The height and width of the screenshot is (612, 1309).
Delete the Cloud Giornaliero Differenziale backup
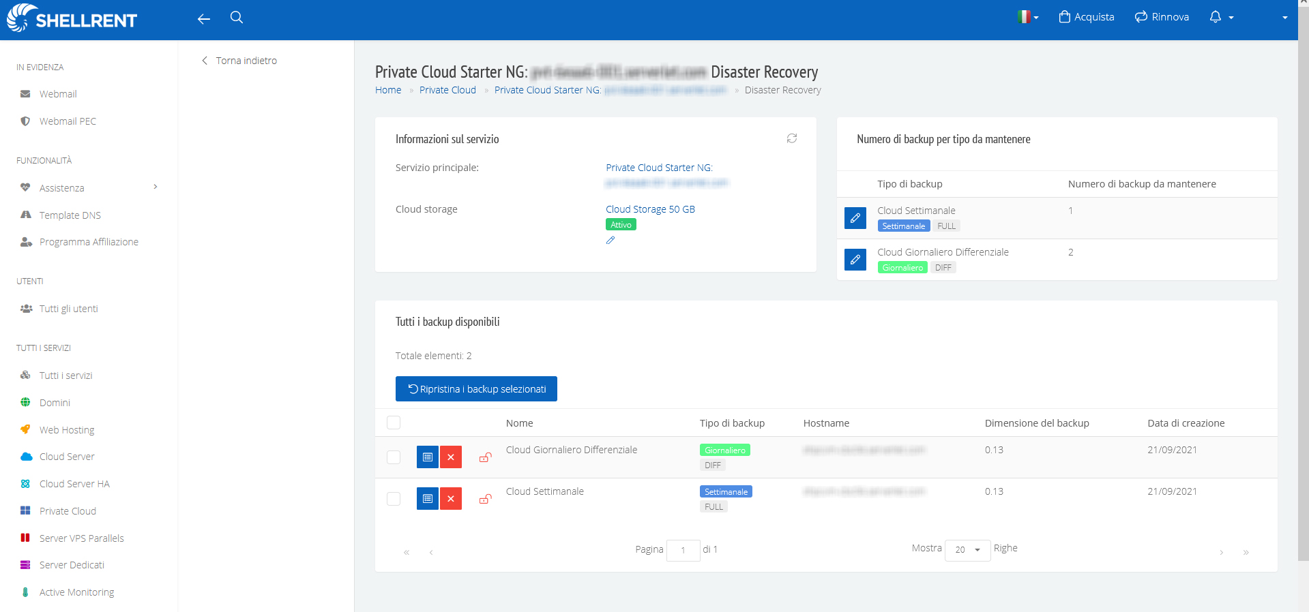pyautogui.click(x=451, y=457)
